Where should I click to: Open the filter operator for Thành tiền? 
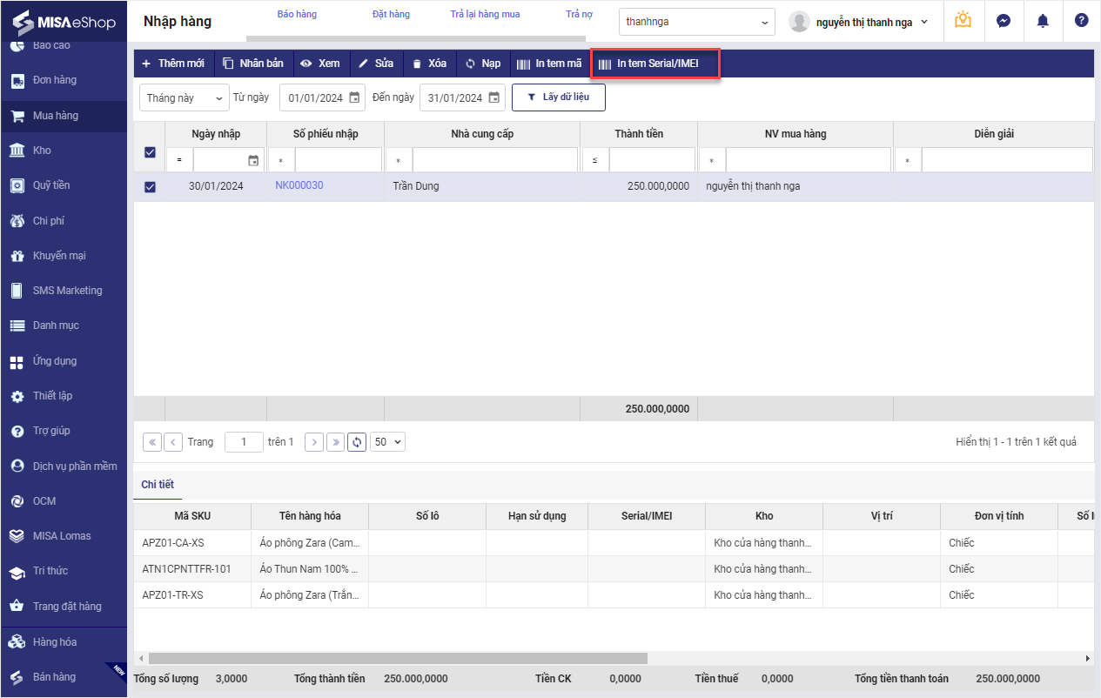[x=594, y=161]
